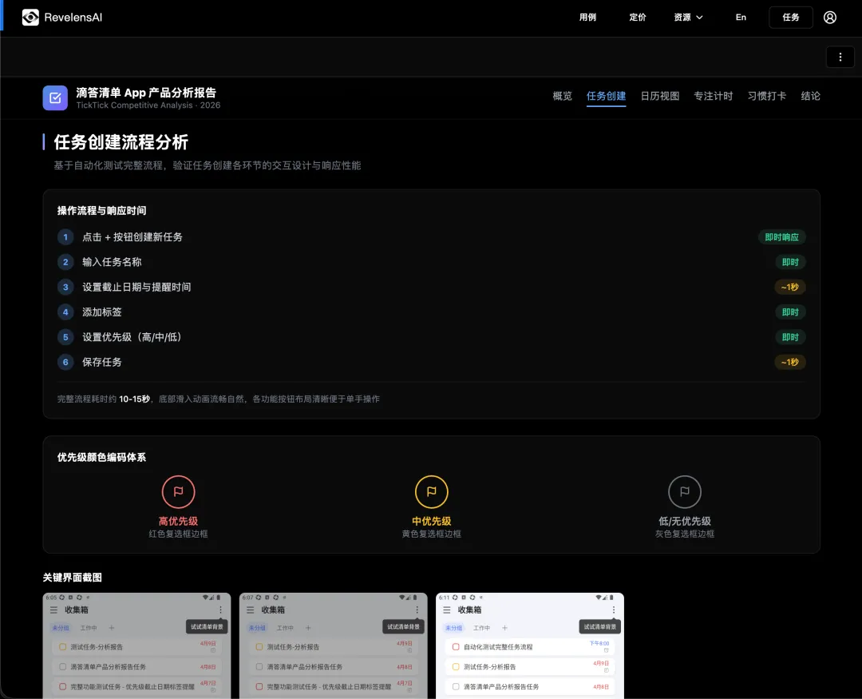Click the 即时 badge for 设置优先级
The image size is (862, 699).
pyautogui.click(x=790, y=337)
